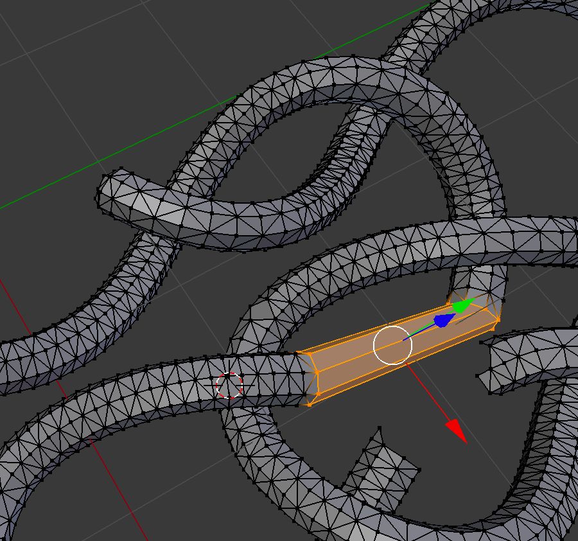Click the red-white 3D cursor
The image size is (578, 541).
tap(229, 386)
